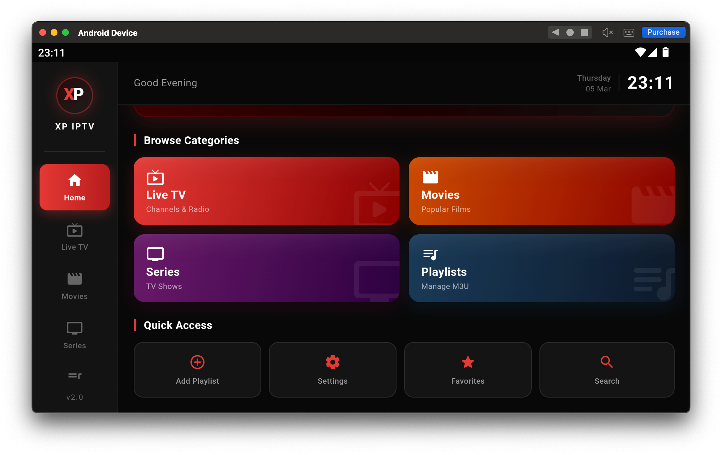Image resolution: width=722 pixels, height=455 pixels.
Task: Click the Purchase button
Action: [x=663, y=32]
